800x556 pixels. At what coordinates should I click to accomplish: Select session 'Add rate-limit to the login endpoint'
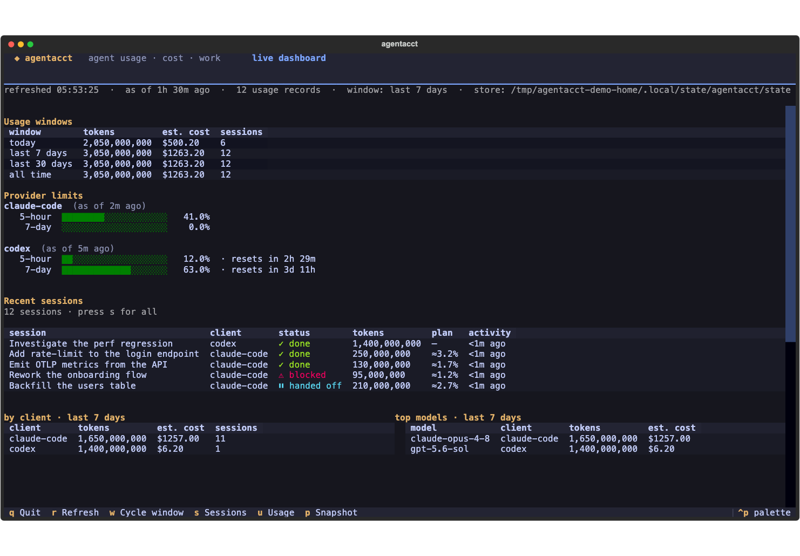click(395, 354)
